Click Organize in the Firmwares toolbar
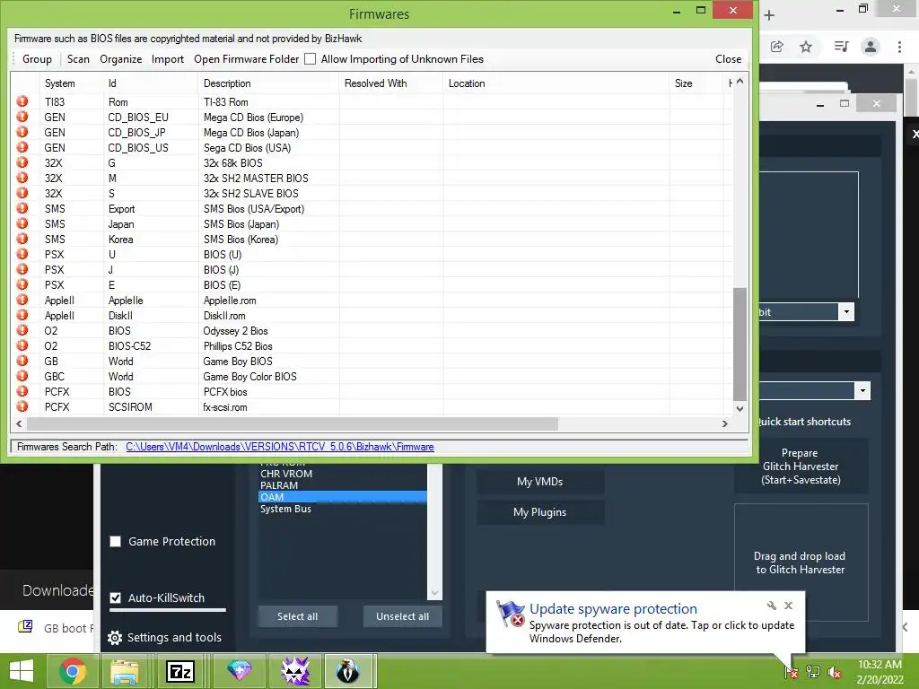The image size is (919, 689). [x=121, y=59]
